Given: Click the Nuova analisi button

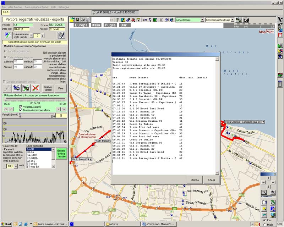Looking at the screenshot, I should click(48, 88).
